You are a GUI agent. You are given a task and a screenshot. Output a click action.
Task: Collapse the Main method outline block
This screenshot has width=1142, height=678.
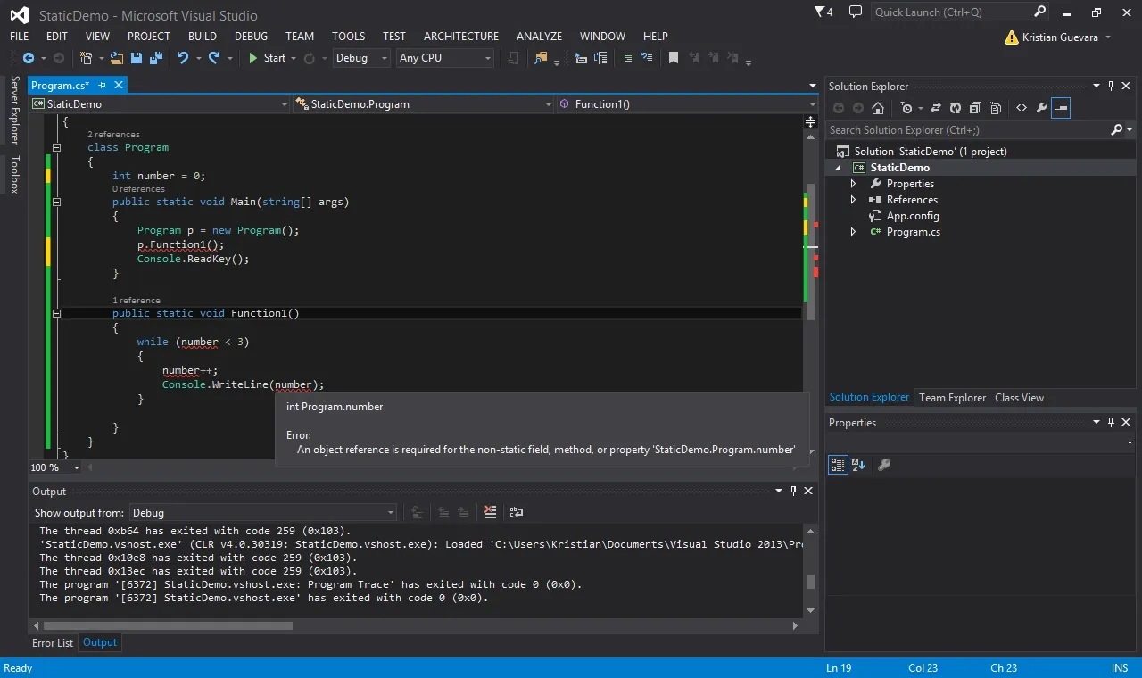[x=56, y=203]
